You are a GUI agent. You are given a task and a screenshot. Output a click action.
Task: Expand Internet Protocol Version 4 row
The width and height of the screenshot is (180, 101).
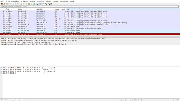[x=90, y=42]
